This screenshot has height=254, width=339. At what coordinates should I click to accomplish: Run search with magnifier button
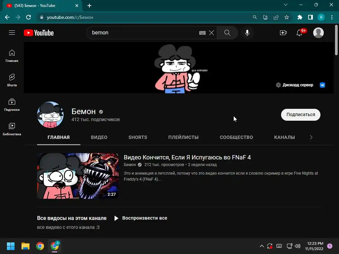click(227, 33)
